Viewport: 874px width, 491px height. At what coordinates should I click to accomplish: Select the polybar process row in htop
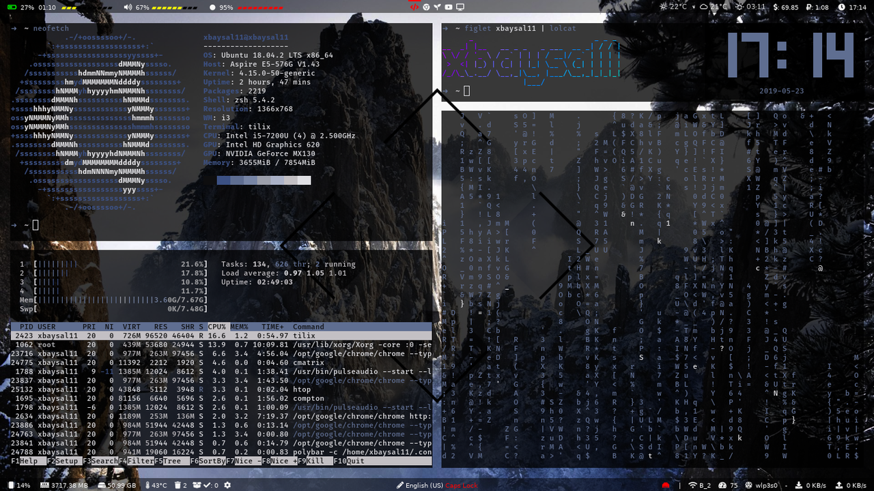222,451
